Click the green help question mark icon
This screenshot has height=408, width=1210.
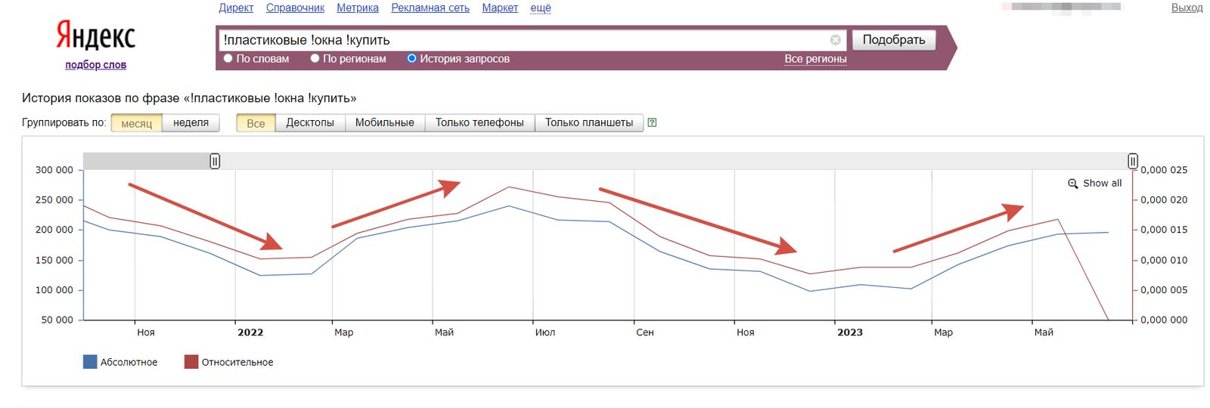[652, 122]
